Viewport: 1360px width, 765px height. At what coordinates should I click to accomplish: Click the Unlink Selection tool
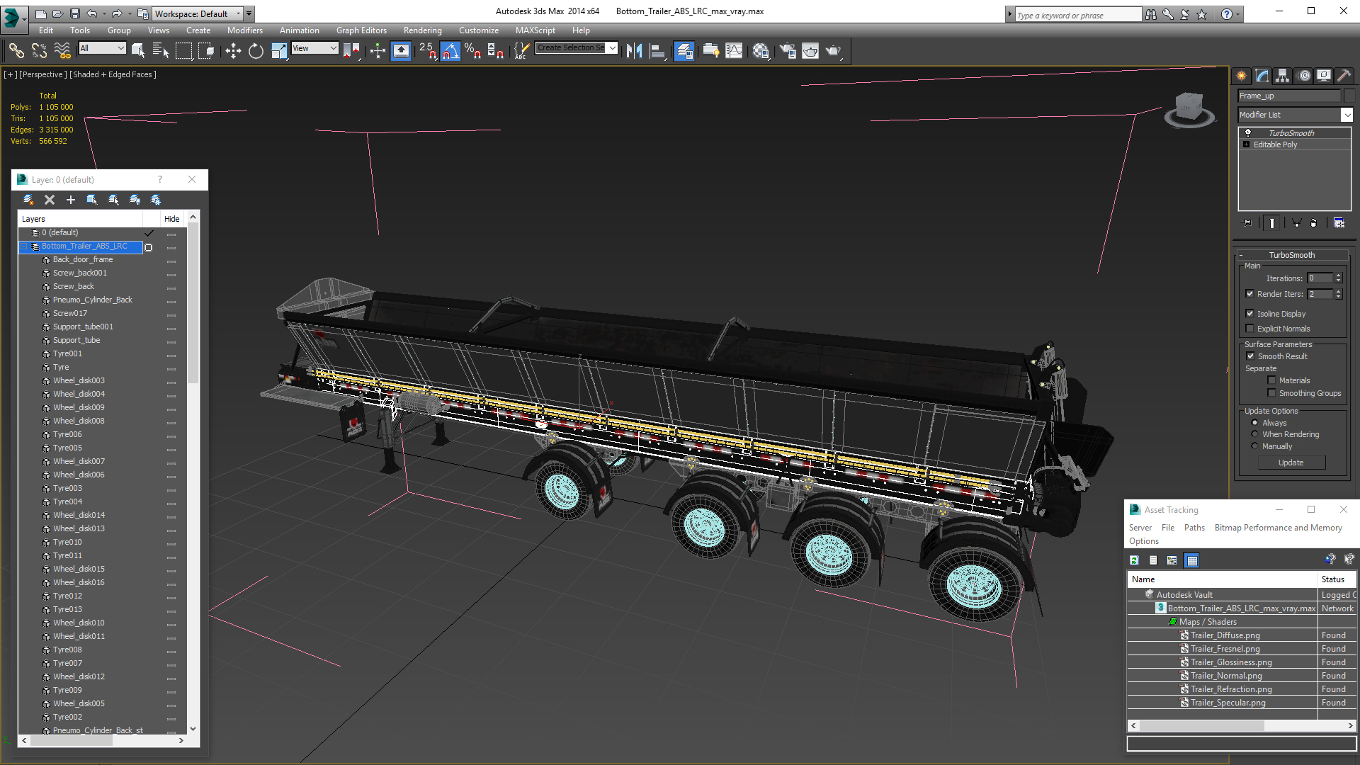39,50
